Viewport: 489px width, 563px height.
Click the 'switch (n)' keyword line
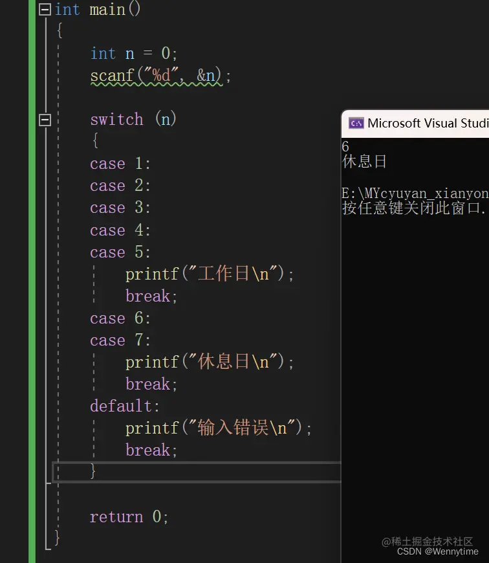[x=133, y=120]
